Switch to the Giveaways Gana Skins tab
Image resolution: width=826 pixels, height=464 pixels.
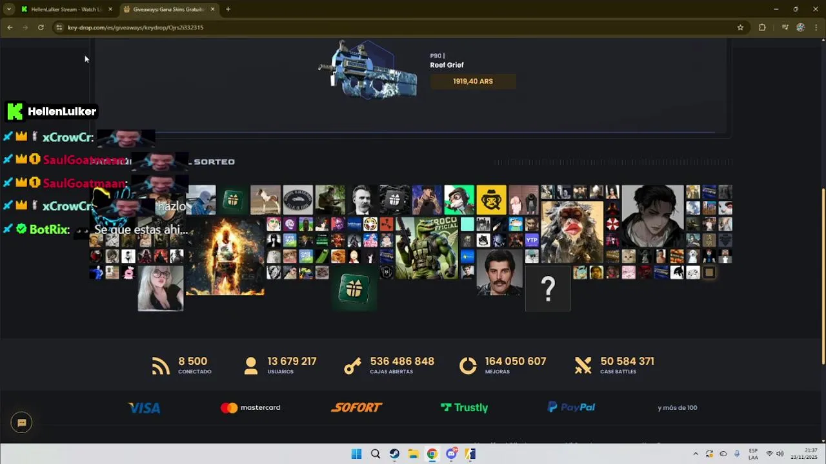170,9
